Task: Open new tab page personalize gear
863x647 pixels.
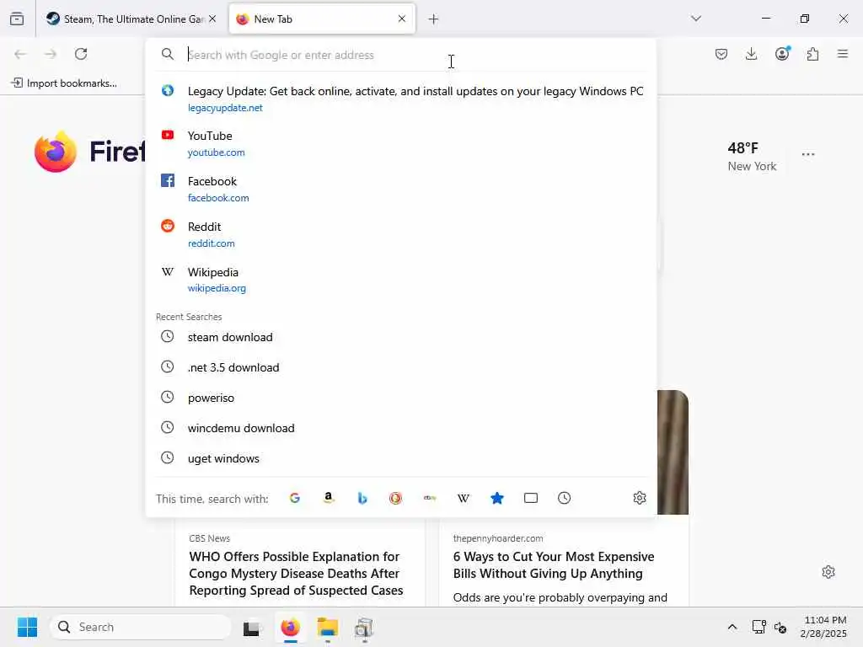Action: pyautogui.click(x=828, y=572)
